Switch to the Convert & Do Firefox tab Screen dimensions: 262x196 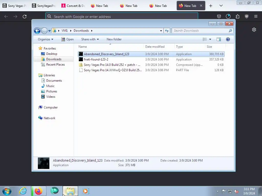74,6
